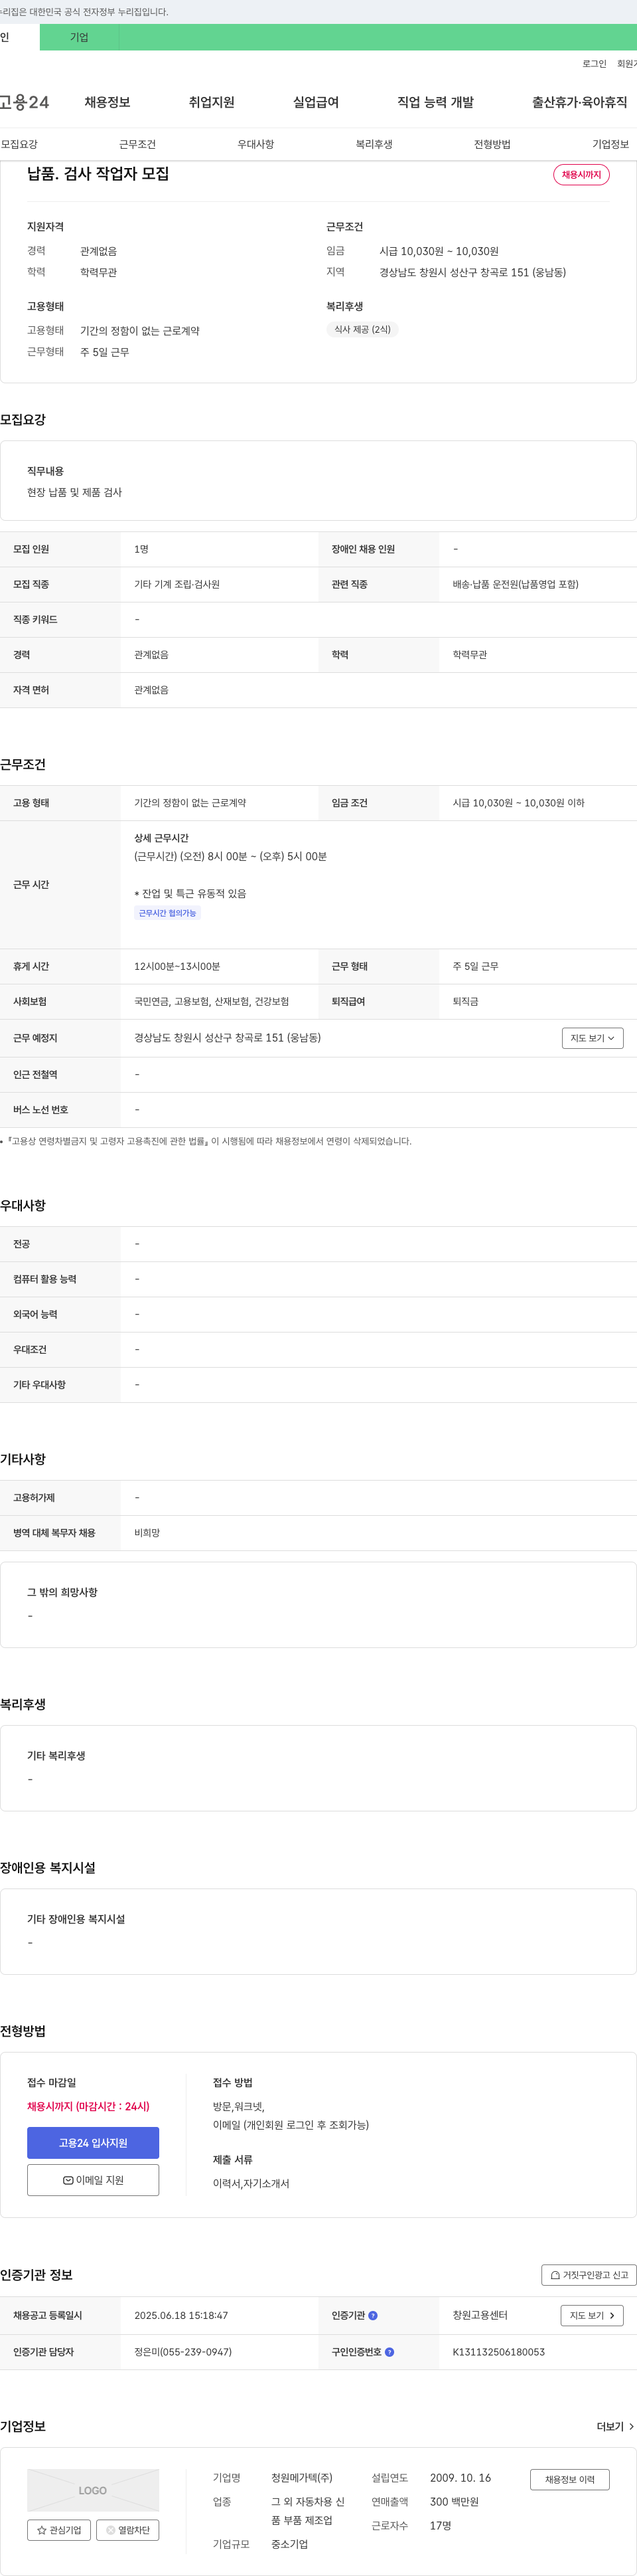Select the registration date 2025.06.18 15:18:47
Viewport: 637px width, 2576px height.
click(180, 2315)
